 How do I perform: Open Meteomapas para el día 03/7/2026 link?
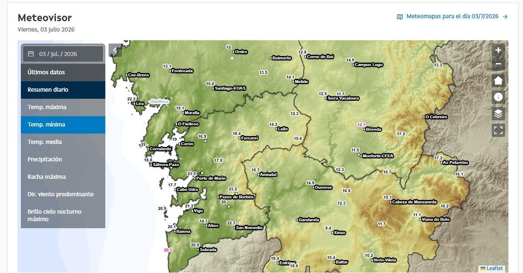coord(452,17)
